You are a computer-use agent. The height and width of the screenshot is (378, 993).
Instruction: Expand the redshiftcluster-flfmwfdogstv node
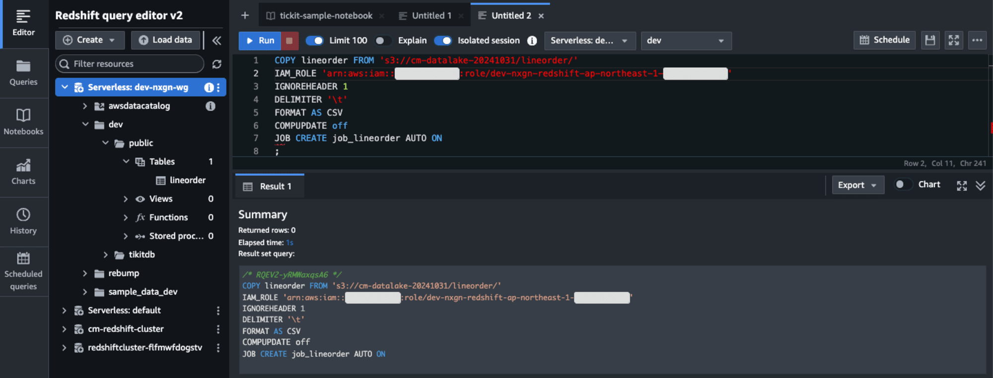[64, 348]
